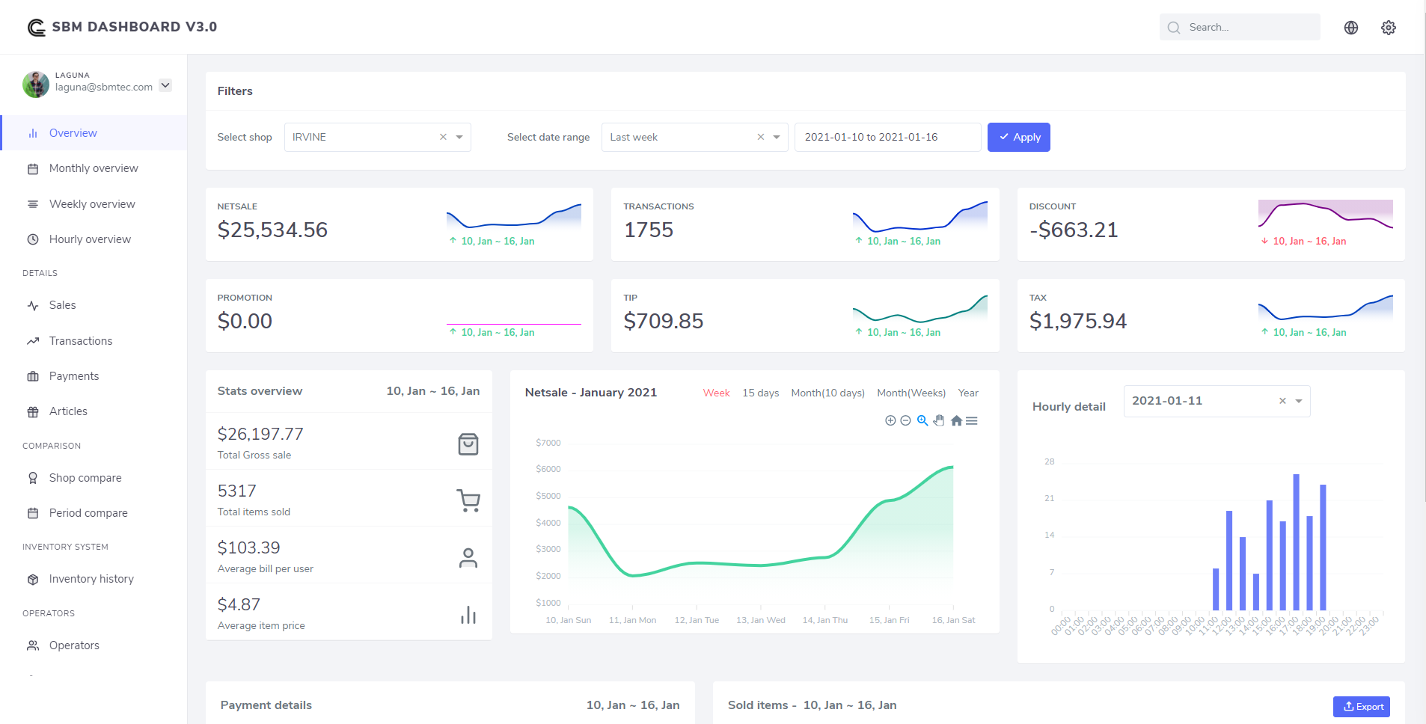Image resolution: width=1426 pixels, height=724 pixels.
Task: Switch chart to 15 days view
Action: [760, 393]
